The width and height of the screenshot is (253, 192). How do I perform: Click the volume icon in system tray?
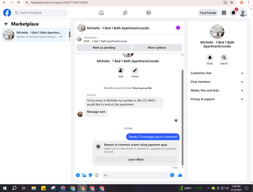point(227,188)
